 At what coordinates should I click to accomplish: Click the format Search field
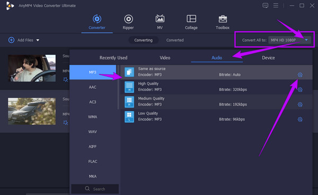pos(95,189)
